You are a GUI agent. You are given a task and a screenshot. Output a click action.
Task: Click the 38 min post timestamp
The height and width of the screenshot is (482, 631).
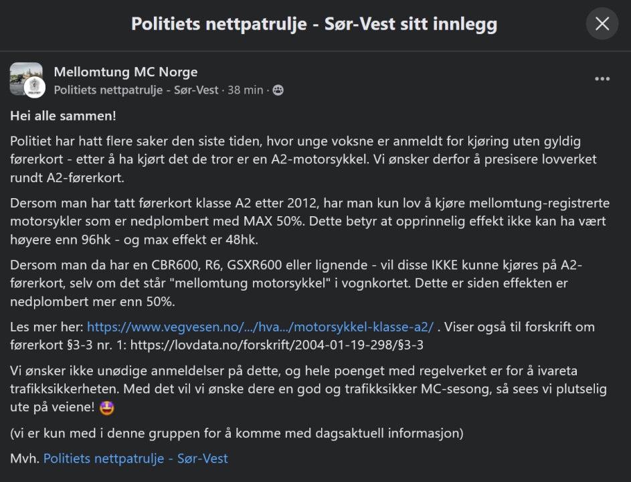click(x=245, y=90)
